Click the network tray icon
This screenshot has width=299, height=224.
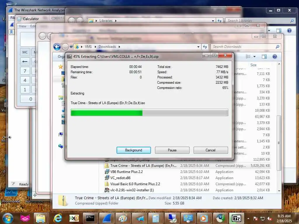coord(263,218)
